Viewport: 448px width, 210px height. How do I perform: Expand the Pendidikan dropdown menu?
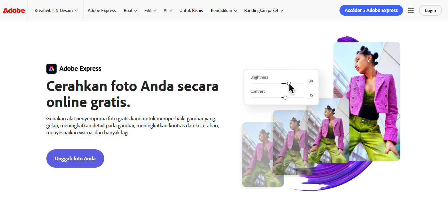pos(224,10)
